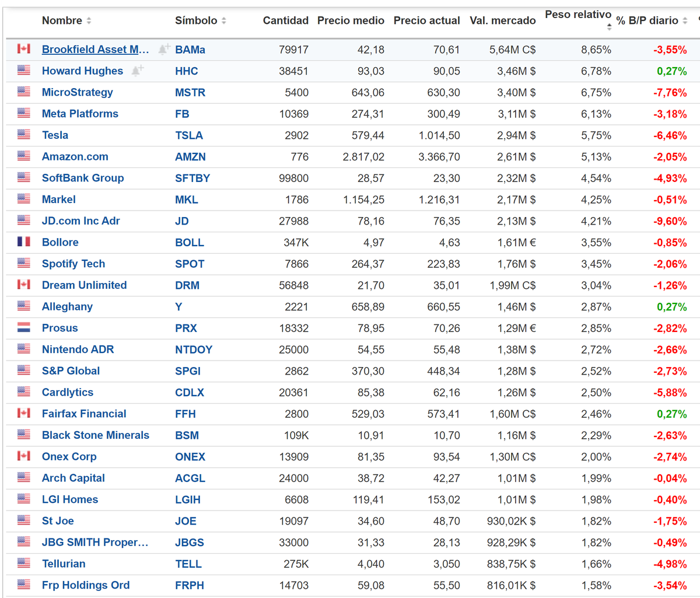Image resolution: width=700 pixels, height=598 pixels.
Task: Click the Netherlands flag in Prosus row
Action: 23,328
